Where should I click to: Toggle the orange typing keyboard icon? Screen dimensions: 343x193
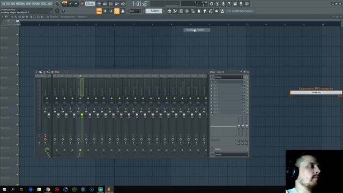click(99, 11)
